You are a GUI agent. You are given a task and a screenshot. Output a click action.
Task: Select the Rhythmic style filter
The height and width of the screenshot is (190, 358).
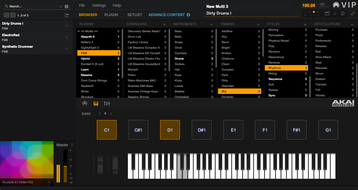[286, 68]
